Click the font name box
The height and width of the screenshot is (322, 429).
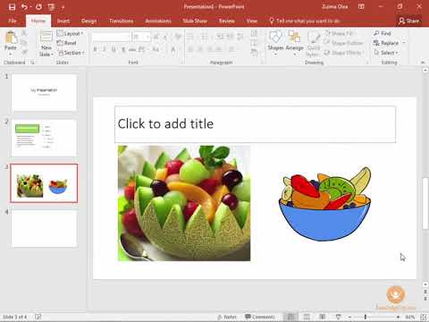111,37
